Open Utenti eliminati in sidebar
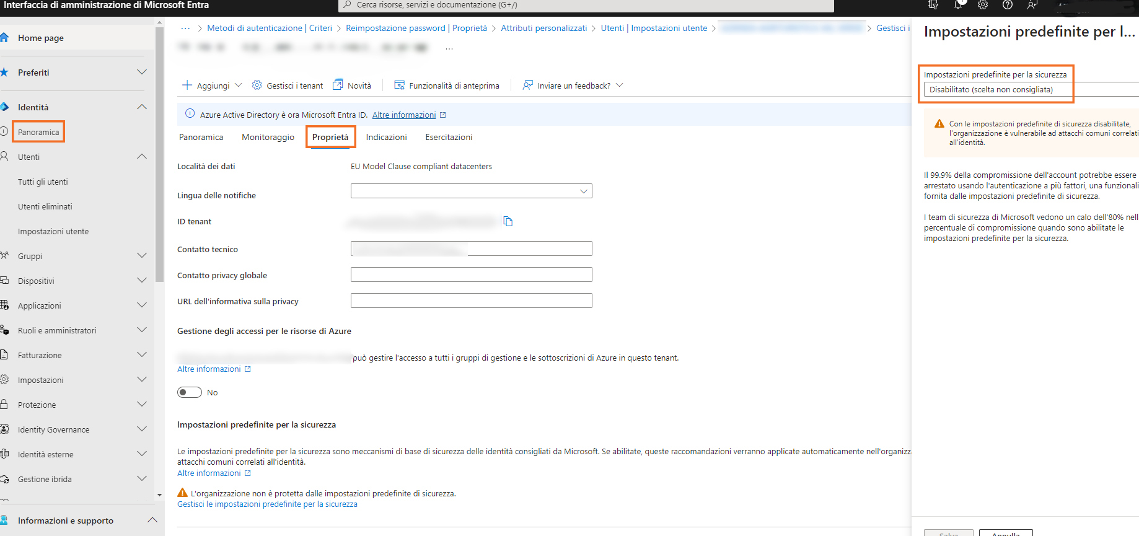This screenshot has width=1139, height=536. [45, 206]
